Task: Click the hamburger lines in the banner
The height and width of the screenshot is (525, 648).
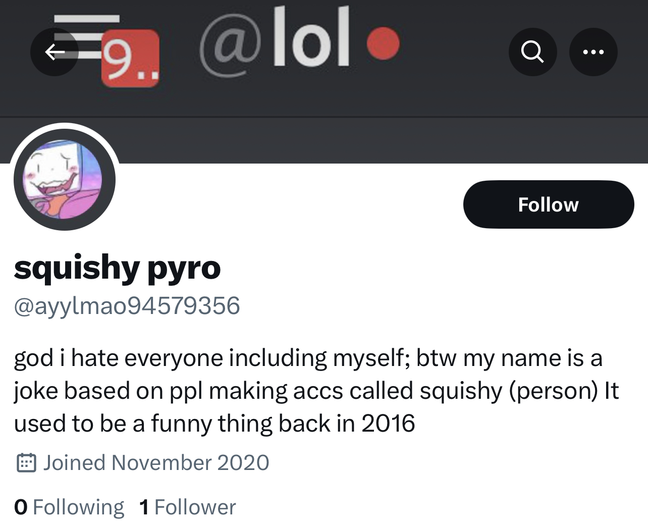Action: click(x=86, y=19)
